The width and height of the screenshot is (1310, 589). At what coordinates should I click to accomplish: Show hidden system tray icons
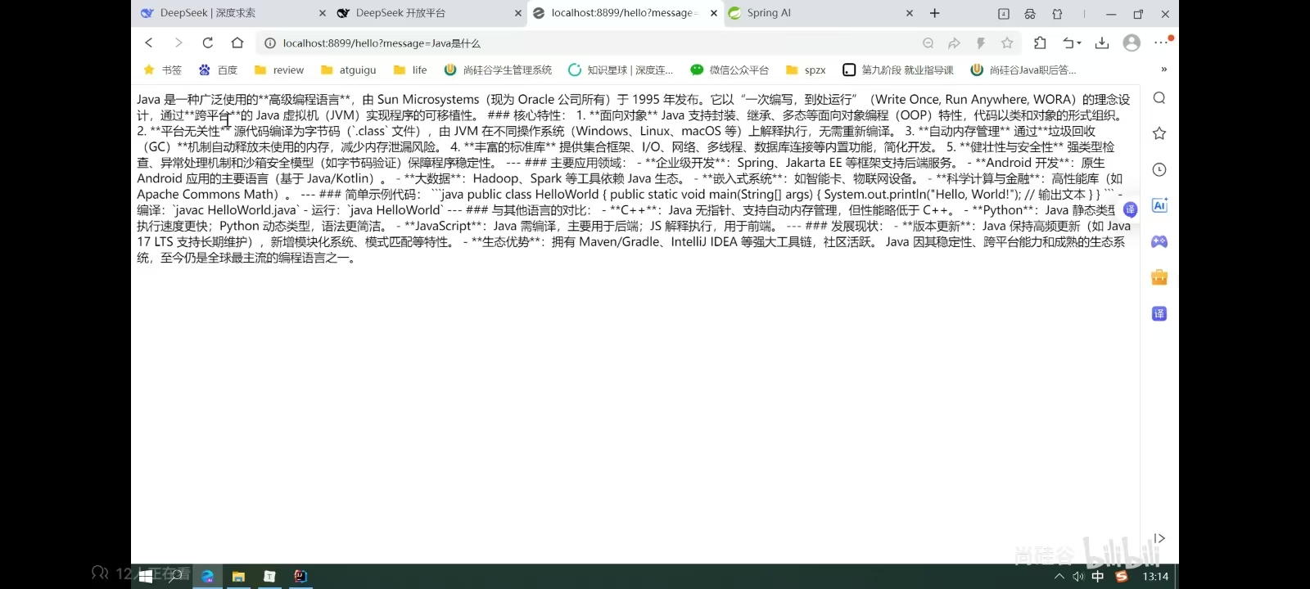1059,577
